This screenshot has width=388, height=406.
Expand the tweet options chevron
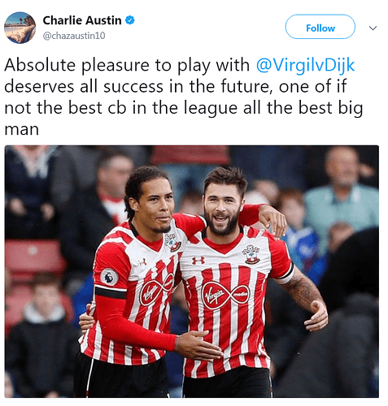(373, 28)
